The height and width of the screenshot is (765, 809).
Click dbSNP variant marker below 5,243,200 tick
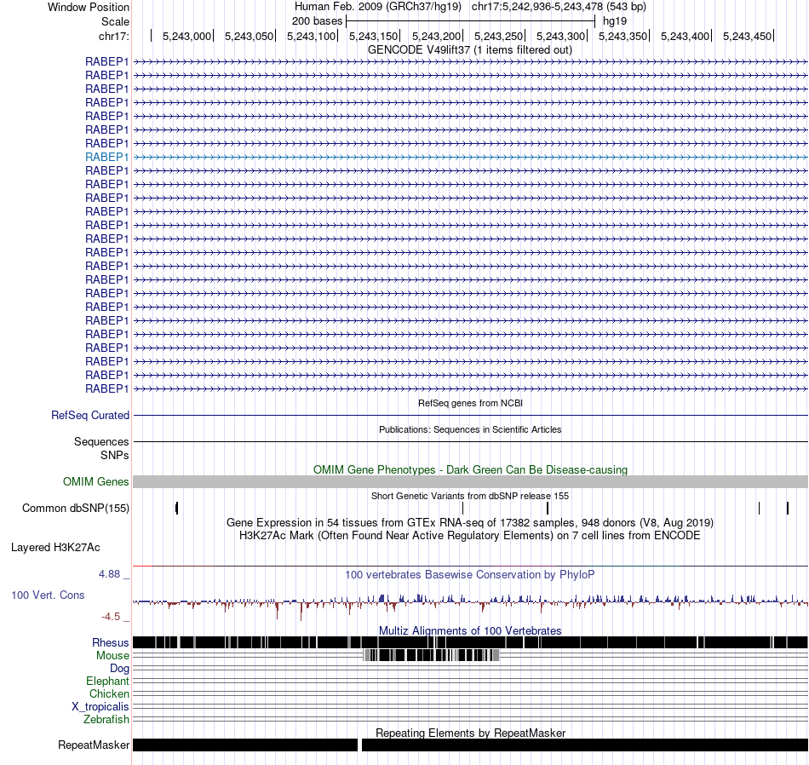tap(462, 509)
